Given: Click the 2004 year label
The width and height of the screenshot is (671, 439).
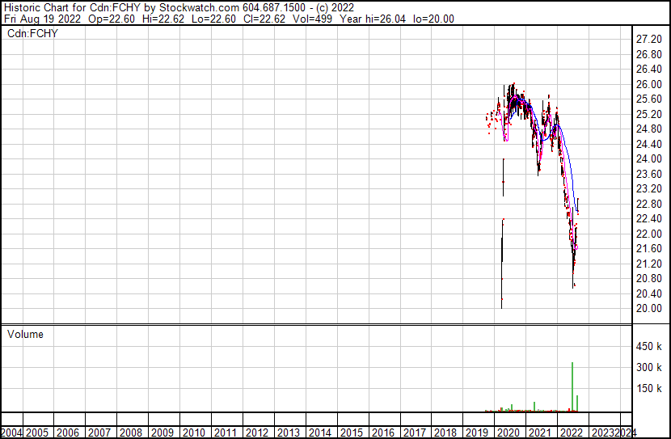Looking at the screenshot, I should (12, 432).
